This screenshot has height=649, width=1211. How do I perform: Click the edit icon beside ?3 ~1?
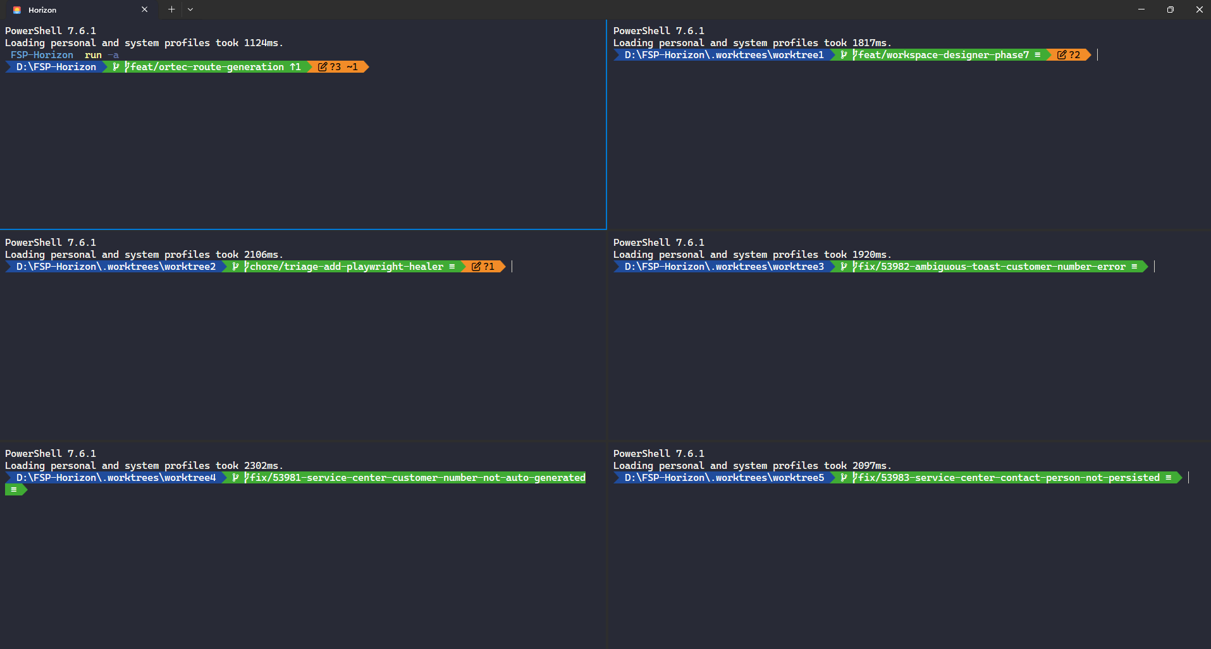[x=323, y=67]
